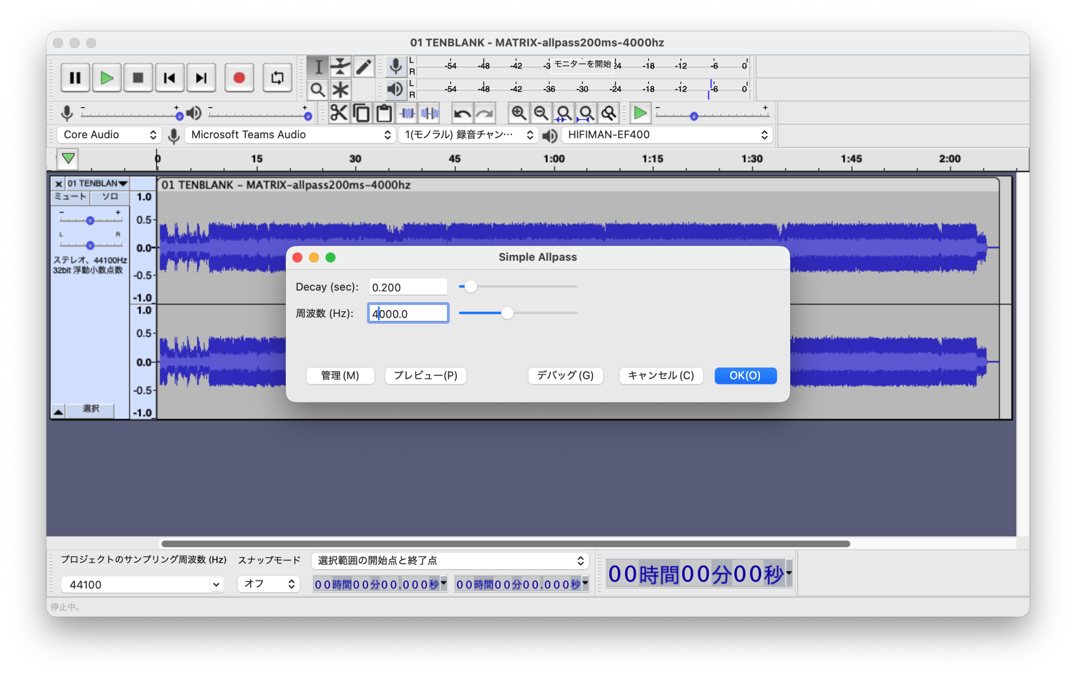Screen dimensions: 1076x678
Task: Toggle the Loop playback button
Action: tap(277, 78)
